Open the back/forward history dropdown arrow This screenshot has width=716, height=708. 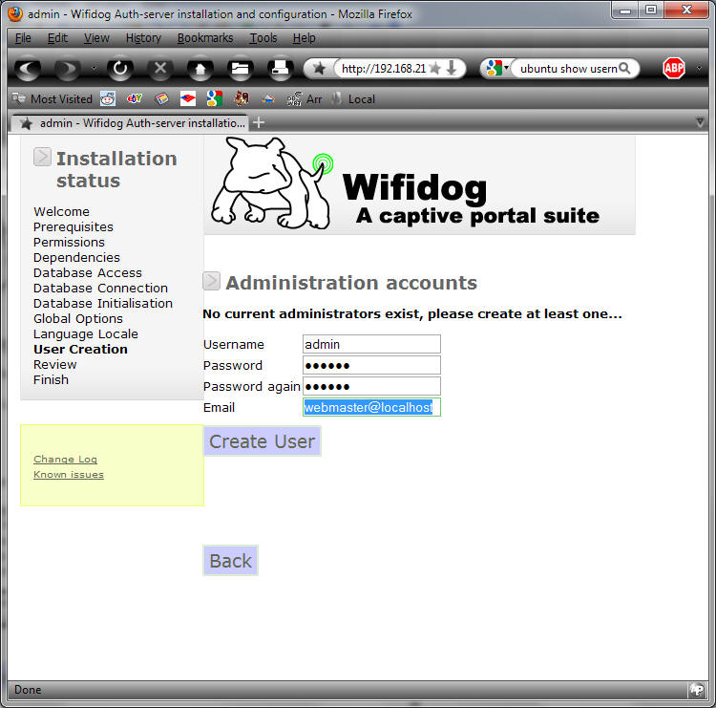(x=94, y=69)
